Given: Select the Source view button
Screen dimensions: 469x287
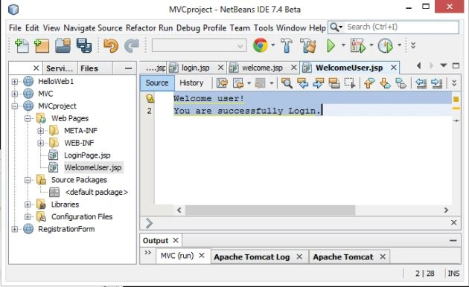Looking at the screenshot, I should pyautogui.click(x=157, y=83).
